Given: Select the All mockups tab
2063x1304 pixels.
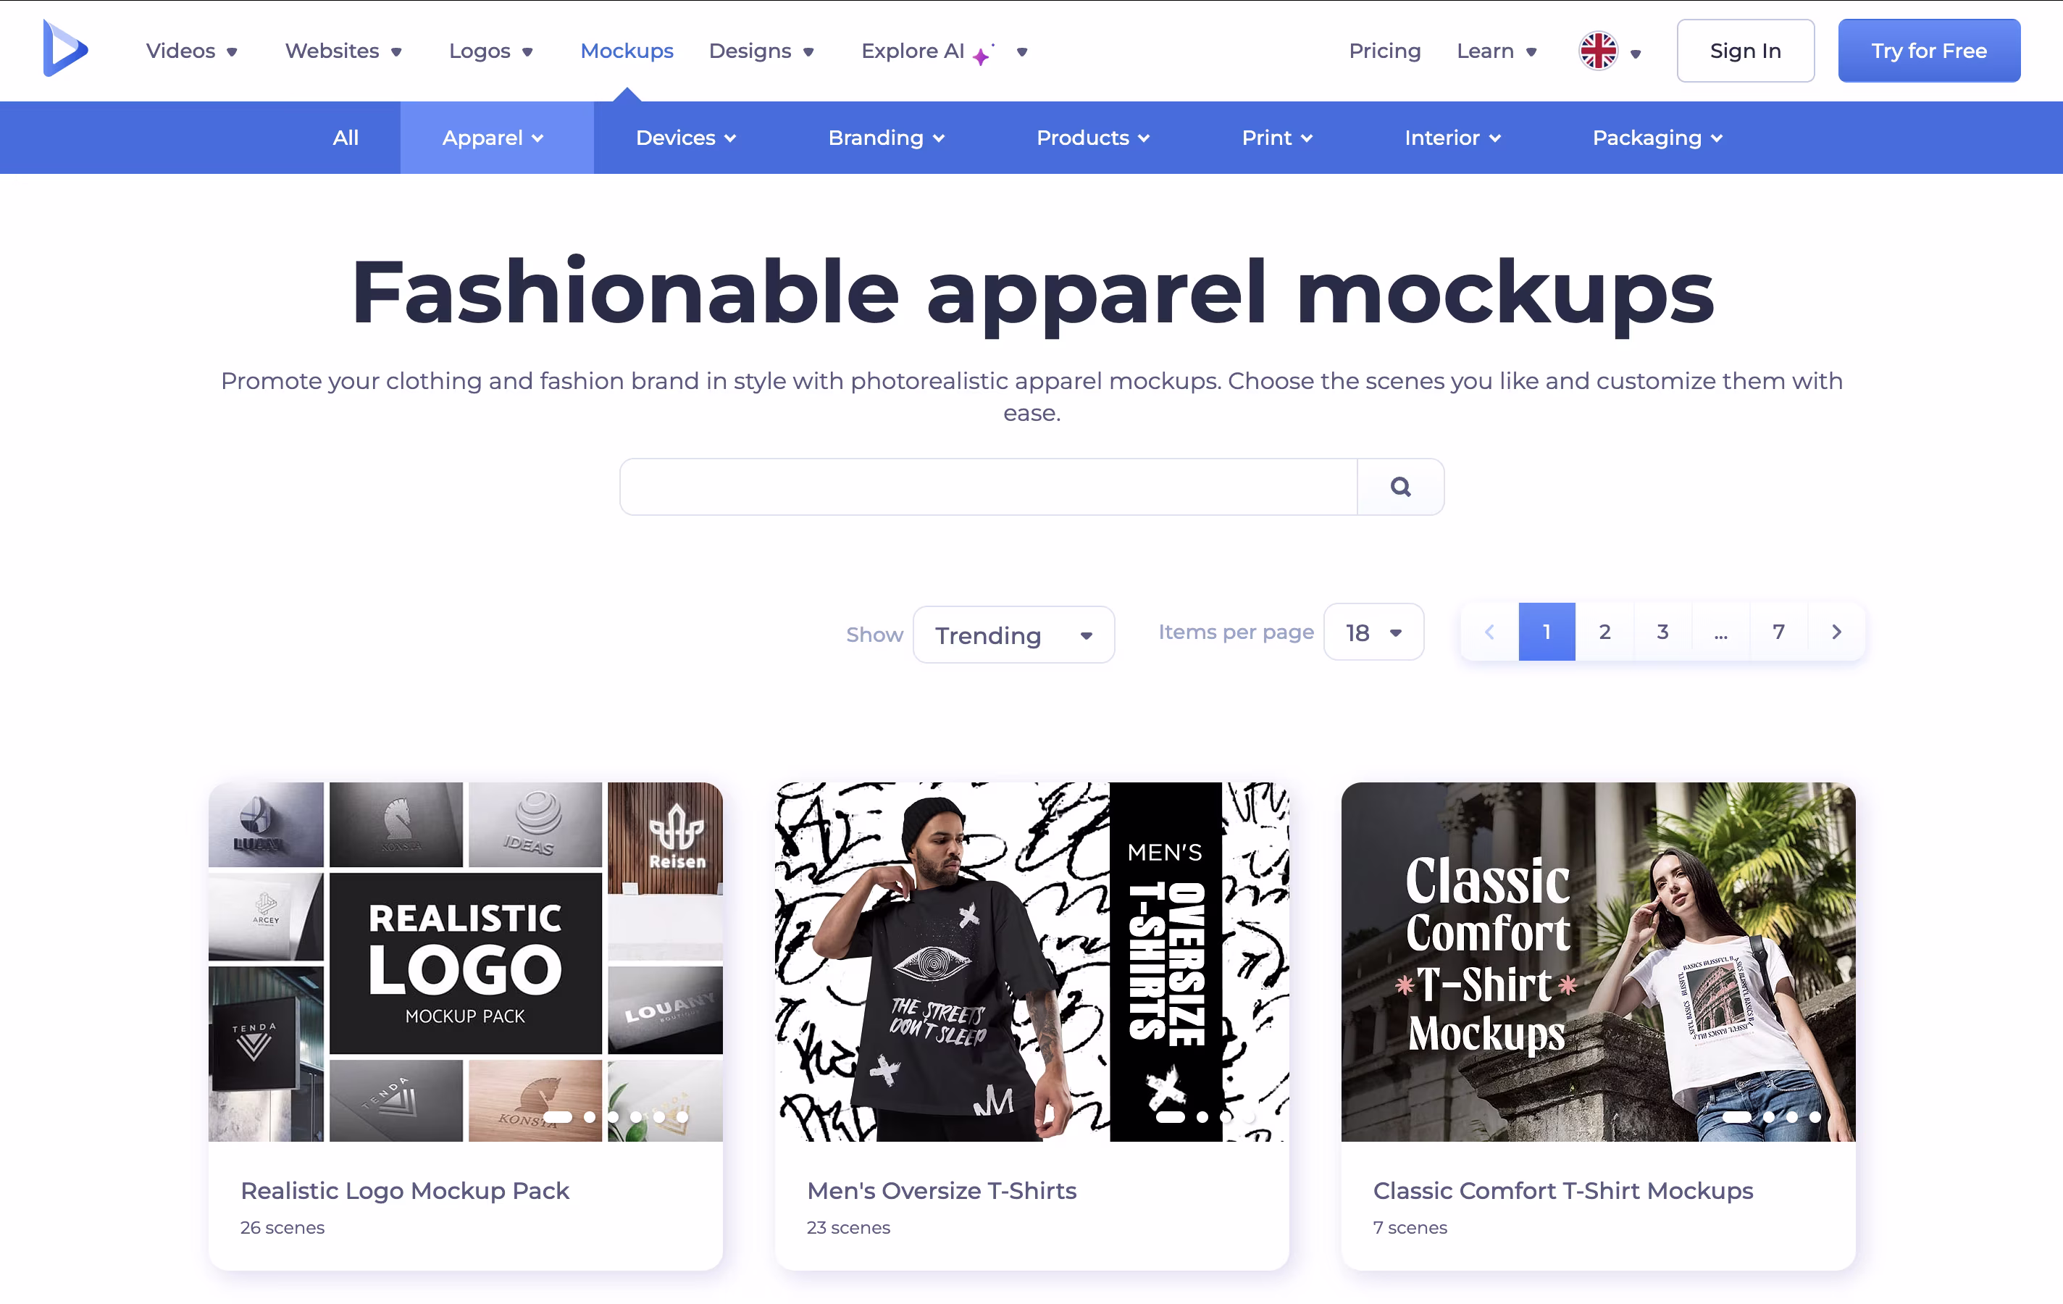Looking at the screenshot, I should (346, 138).
